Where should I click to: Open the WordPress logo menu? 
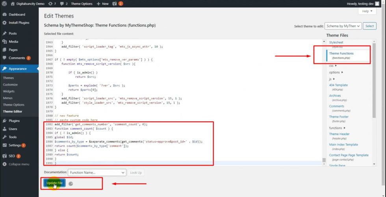tap(4, 4)
